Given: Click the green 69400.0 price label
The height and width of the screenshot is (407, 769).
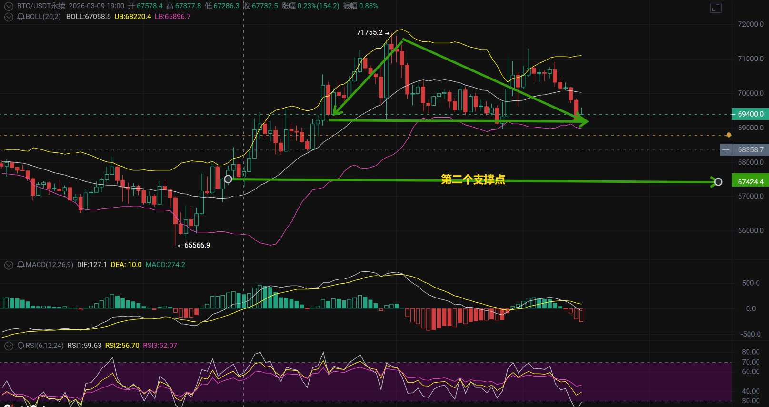Looking at the screenshot, I should (750, 114).
